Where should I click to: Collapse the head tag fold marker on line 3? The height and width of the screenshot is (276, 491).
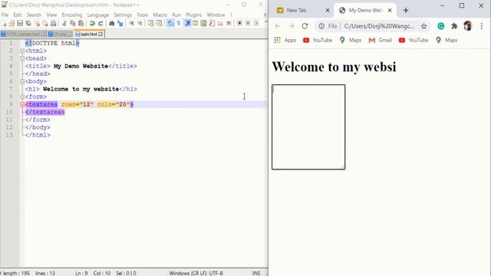coord(22,58)
